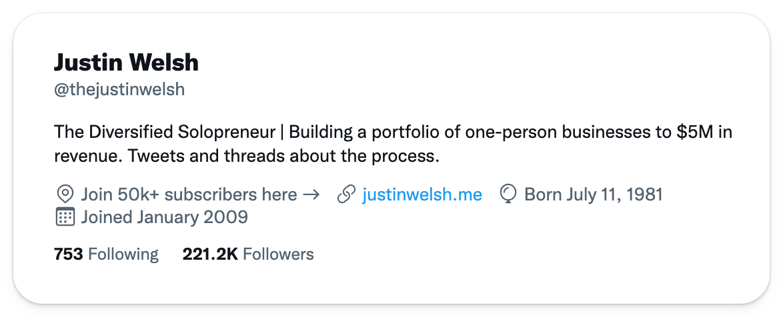Image resolution: width=783 pixels, height=317 pixels.
Task: Click the Born July 11, 1981 text
Action: click(594, 194)
